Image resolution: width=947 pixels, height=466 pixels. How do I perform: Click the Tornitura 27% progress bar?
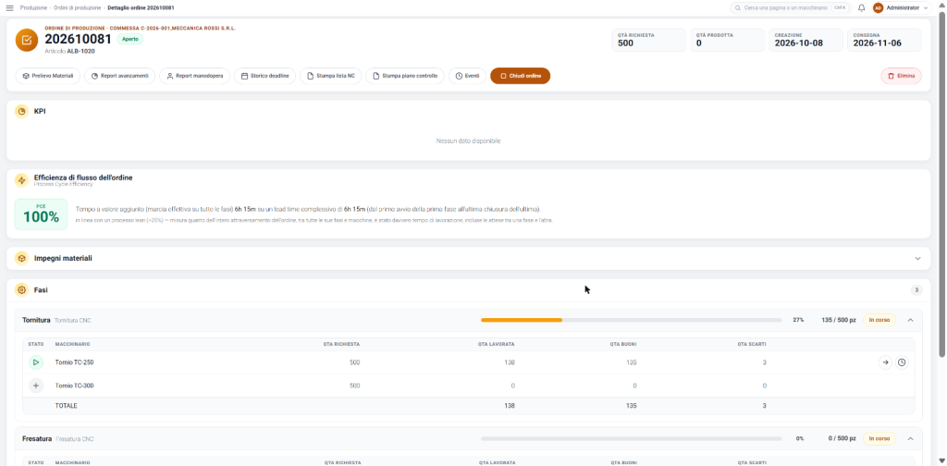[631, 320]
